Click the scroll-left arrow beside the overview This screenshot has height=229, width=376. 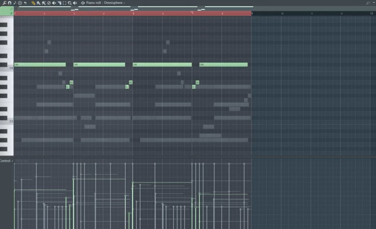[x=16, y=8]
